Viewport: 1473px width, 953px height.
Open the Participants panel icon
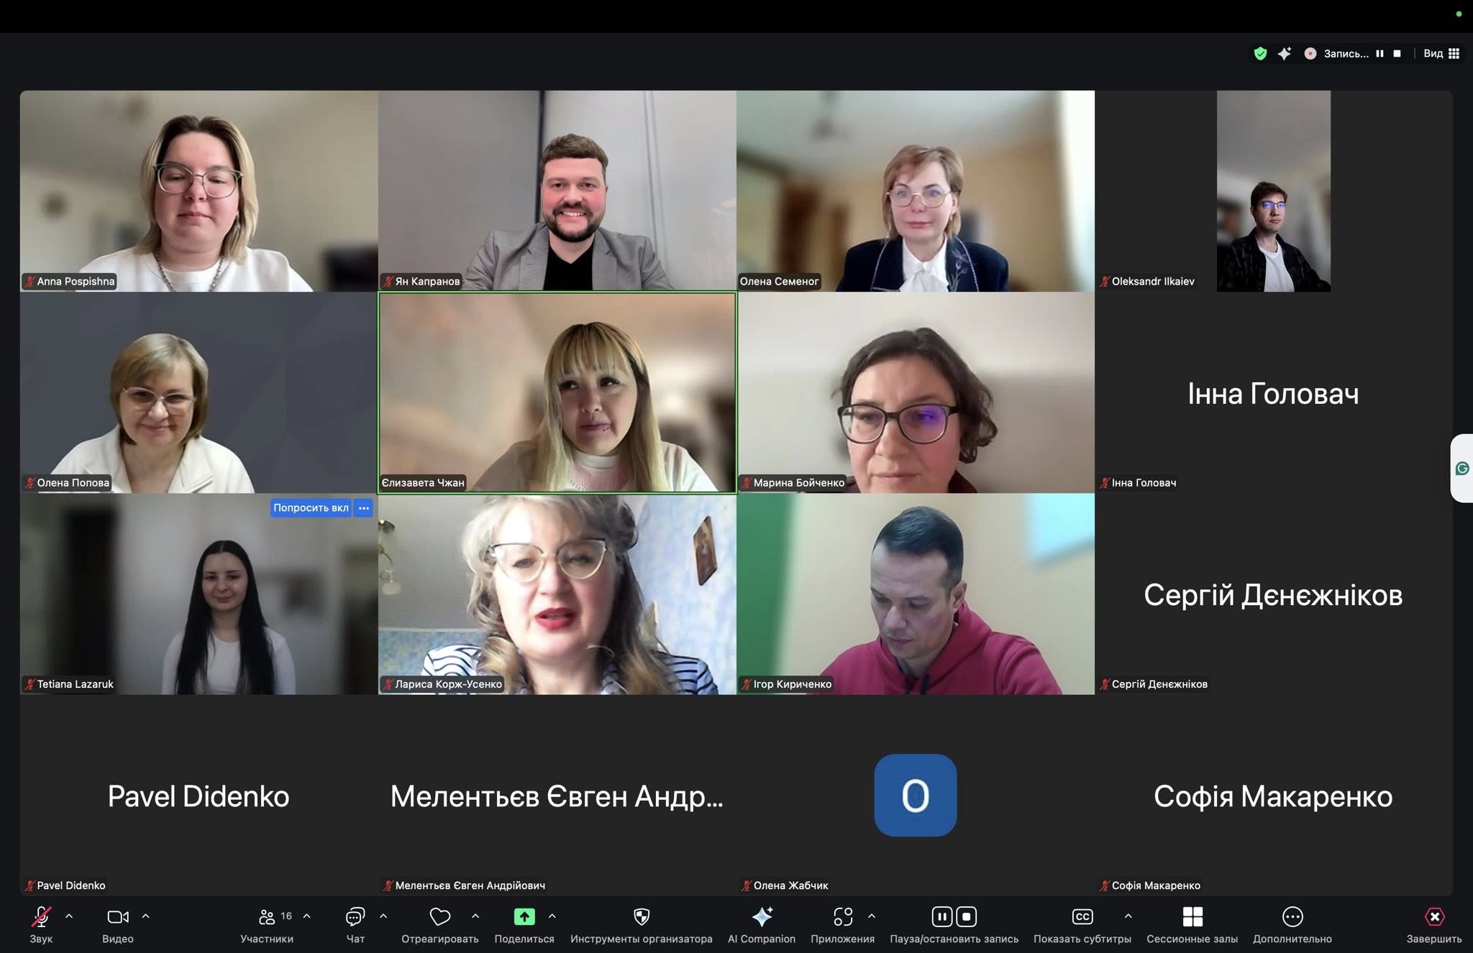pos(267,917)
